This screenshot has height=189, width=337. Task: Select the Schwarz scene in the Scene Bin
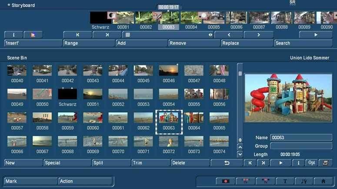(x=67, y=94)
